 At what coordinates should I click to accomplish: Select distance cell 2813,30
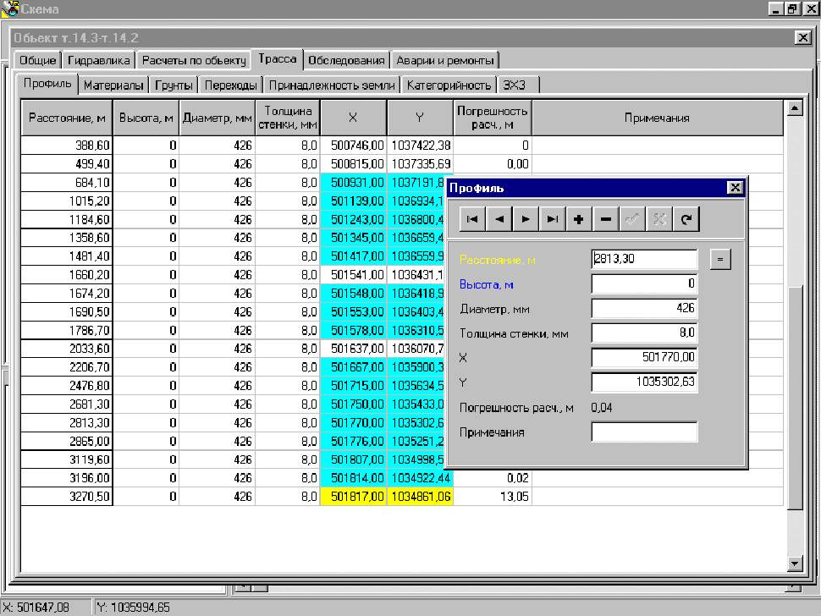pyautogui.click(x=67, y=423)
